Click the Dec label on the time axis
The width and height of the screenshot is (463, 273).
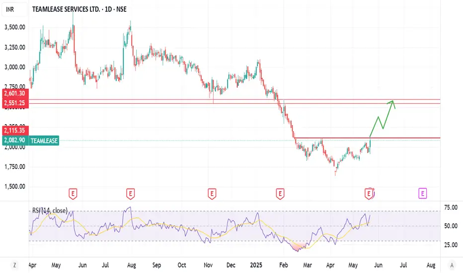point(231,265)
